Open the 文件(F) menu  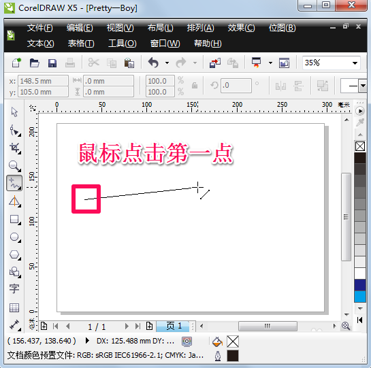(x=40, y=28)
